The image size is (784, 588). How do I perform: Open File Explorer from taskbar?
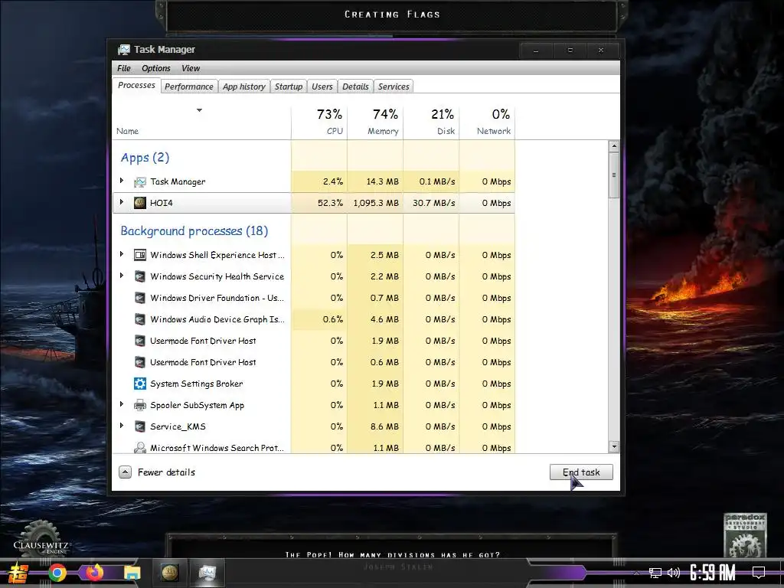coord(132,573)
